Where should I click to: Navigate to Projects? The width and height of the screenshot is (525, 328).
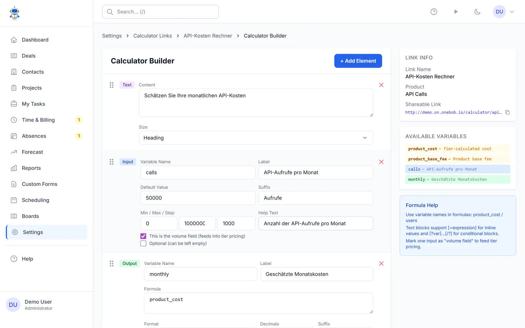tap(47, 88)
